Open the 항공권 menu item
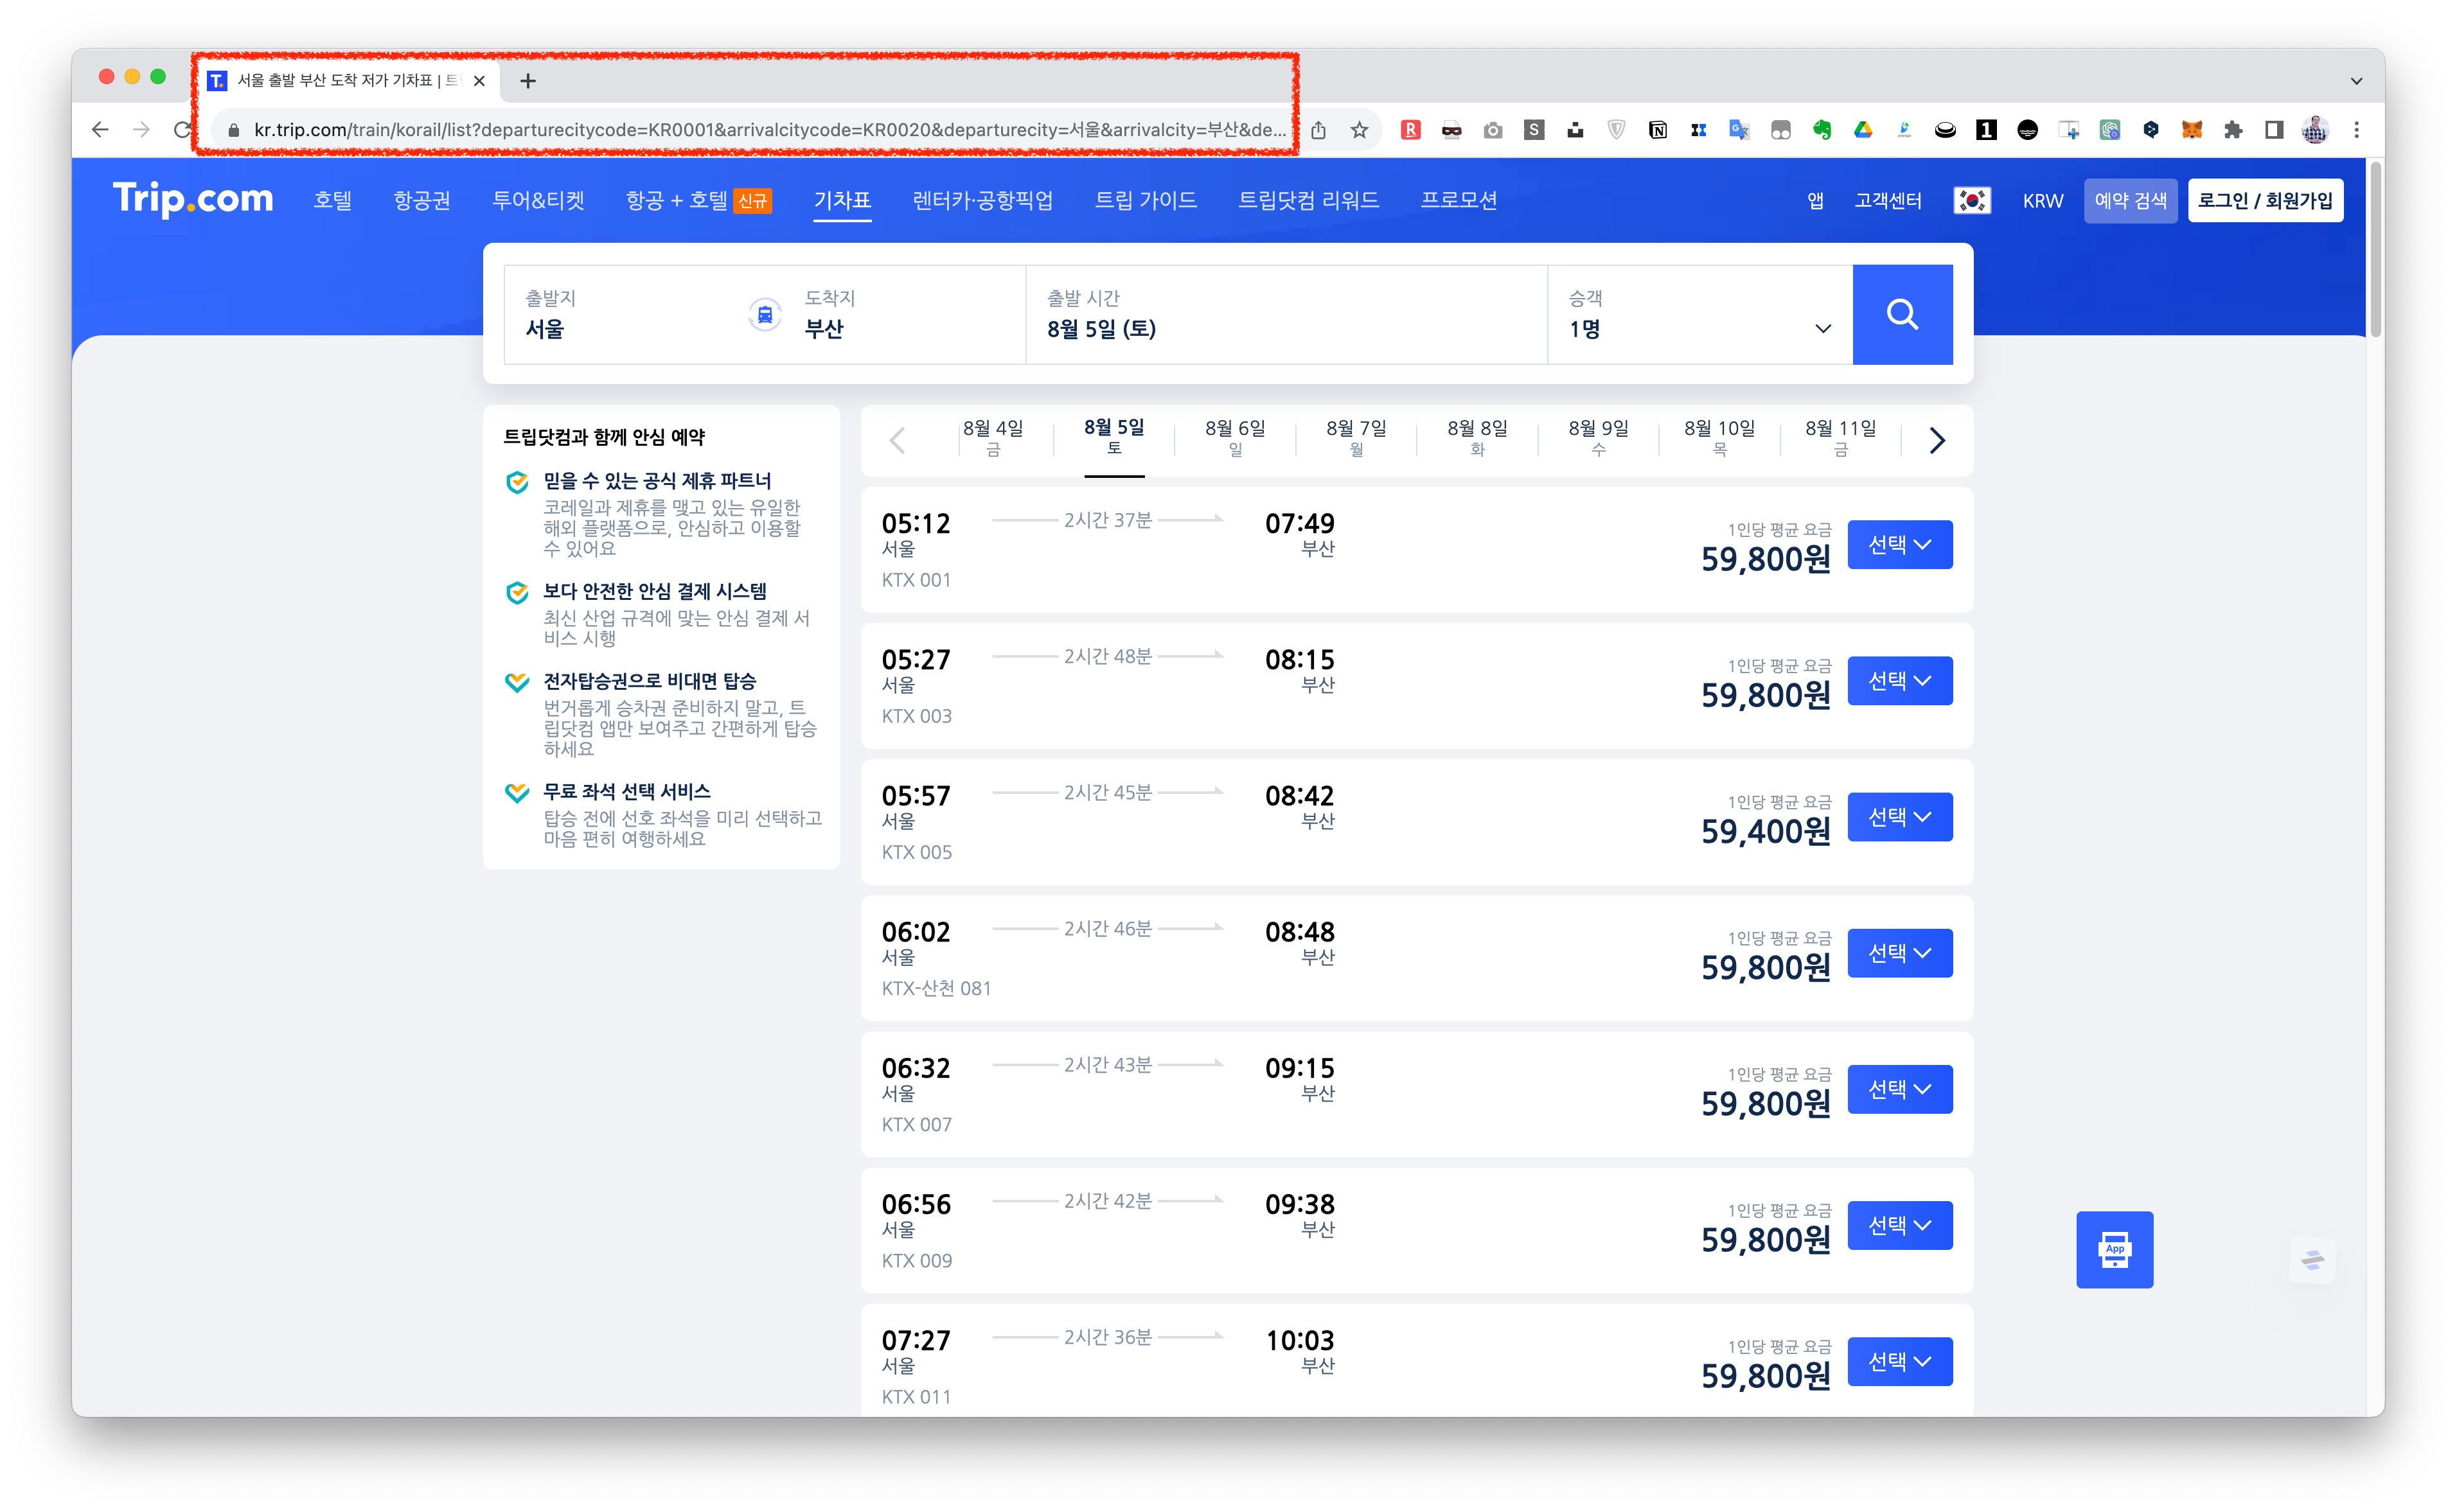 [421, 200]
